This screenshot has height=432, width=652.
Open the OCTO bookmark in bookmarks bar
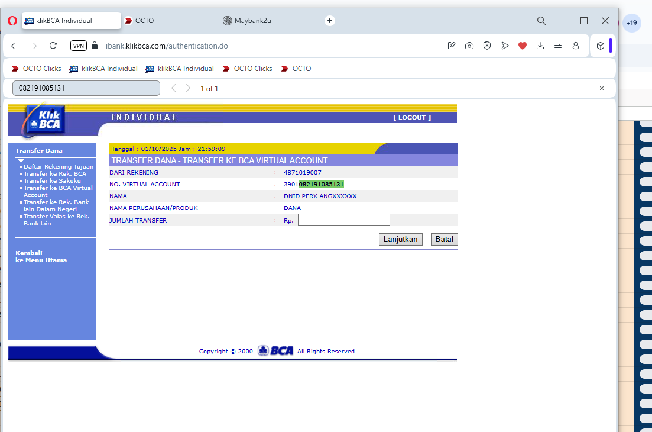pyautogui.click(x=296, y=69)
